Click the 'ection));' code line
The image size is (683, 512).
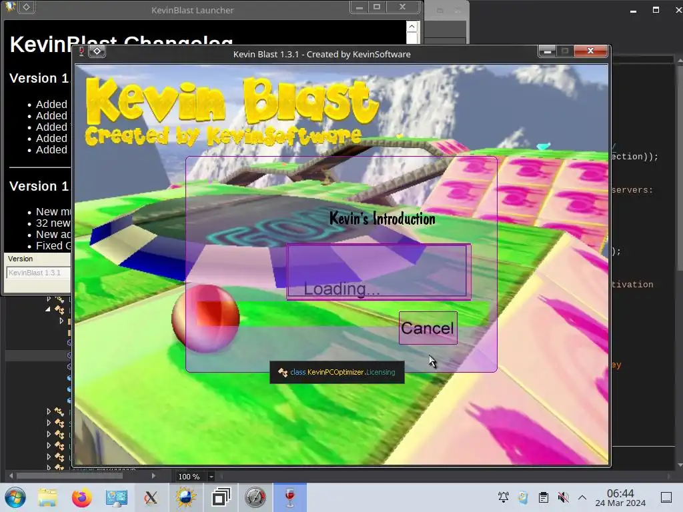coord(635,156)
